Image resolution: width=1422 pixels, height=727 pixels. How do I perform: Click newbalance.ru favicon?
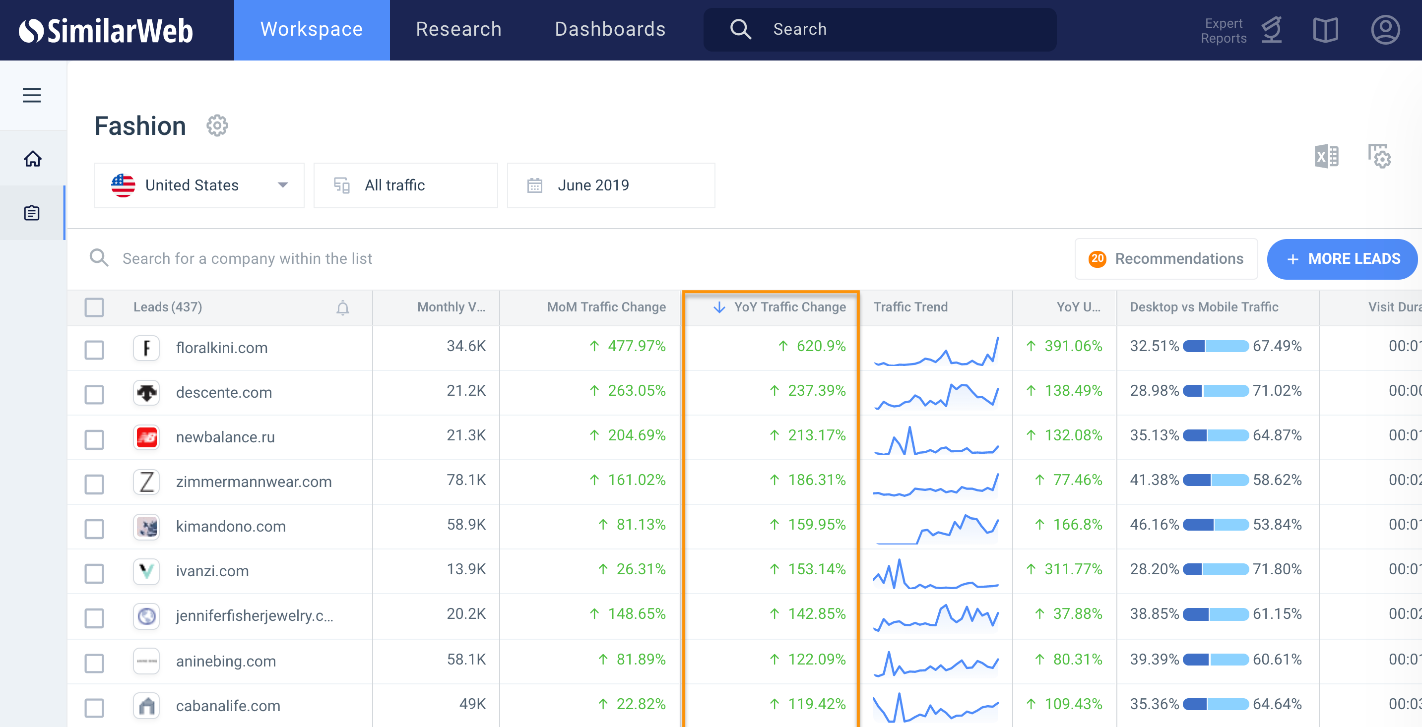pyautogui.click(x=146, y=437)
